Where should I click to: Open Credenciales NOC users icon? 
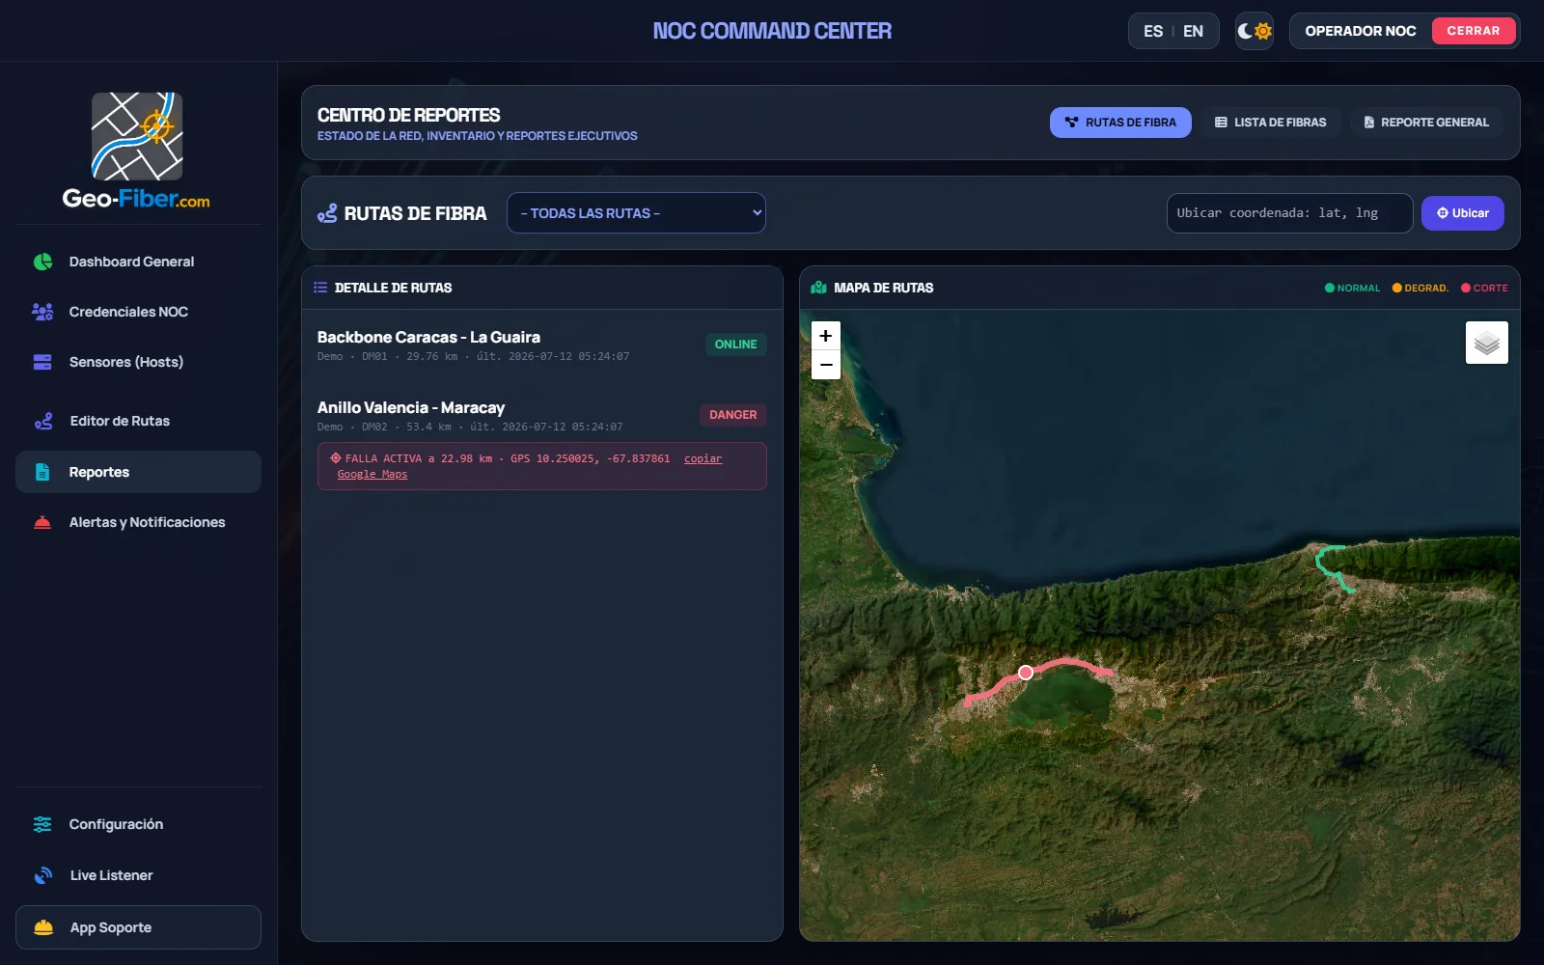42,312
